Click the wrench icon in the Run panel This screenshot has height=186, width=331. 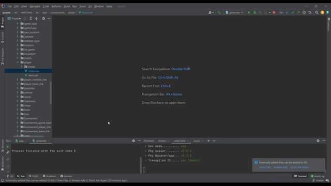(x=8, y=152)
